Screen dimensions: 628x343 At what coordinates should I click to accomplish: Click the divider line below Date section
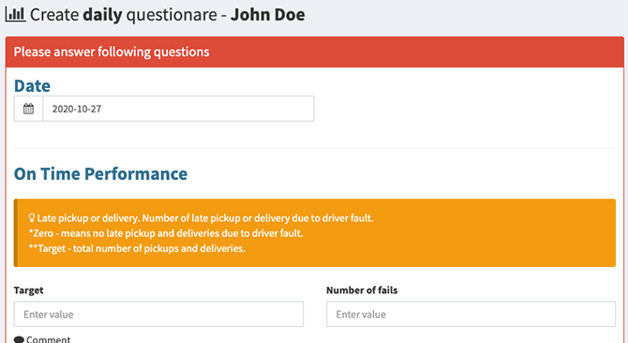(x=315, y=148)
